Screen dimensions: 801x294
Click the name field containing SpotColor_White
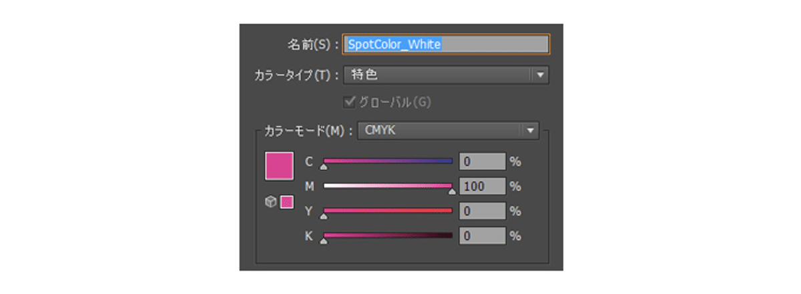(x=446, y=44)
